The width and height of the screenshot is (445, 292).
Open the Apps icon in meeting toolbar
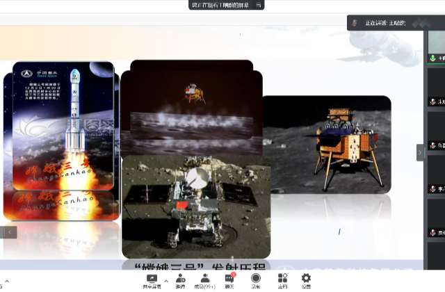282,279
